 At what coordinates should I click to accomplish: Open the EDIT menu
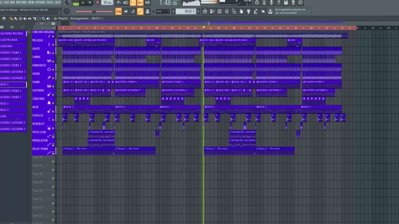(x=6, y=2)
